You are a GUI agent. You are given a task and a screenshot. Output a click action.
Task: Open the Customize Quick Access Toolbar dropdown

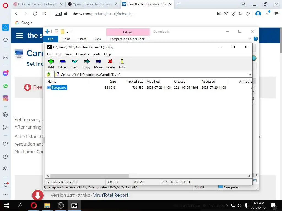[x=68, y=32]
